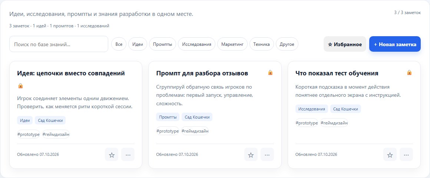This screenshot has width=430, height=178.
Task: Open more options for 'Что показал тест' note
Action: point(406,154)
